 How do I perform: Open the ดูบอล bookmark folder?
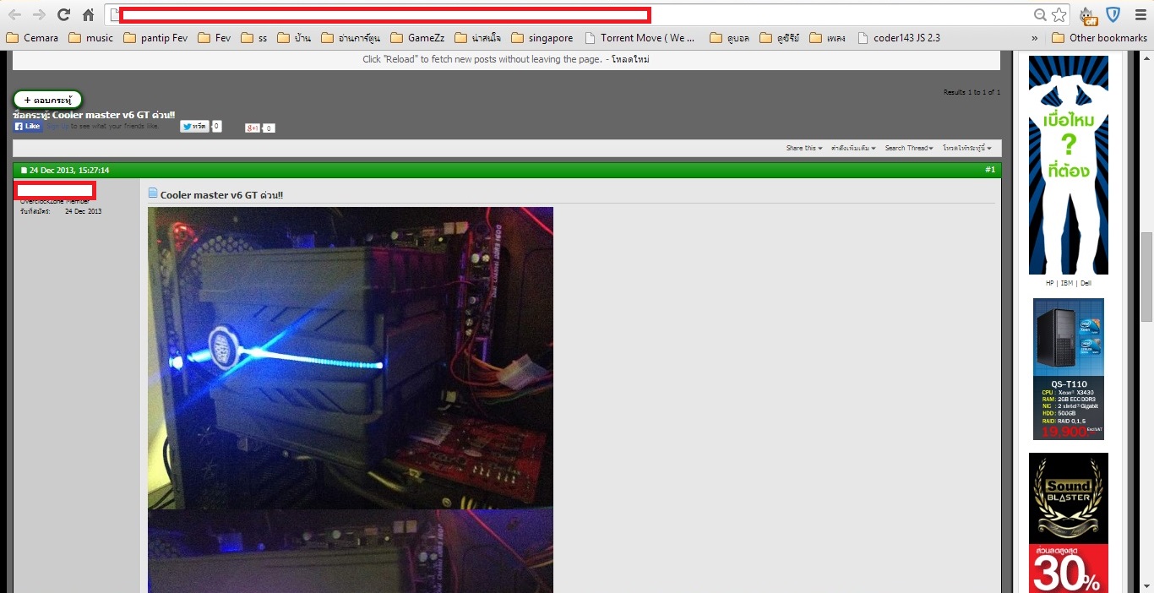[x=731, y=38]
